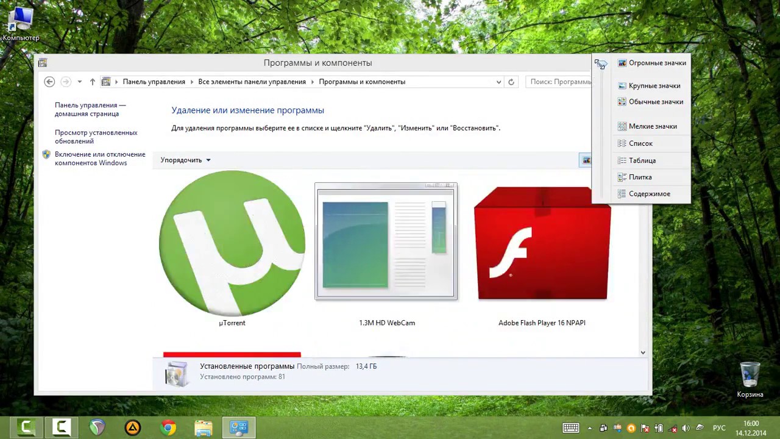780x439 pixels.
Task: Click Установленные программы details pane icon
Action: [177, 373]
